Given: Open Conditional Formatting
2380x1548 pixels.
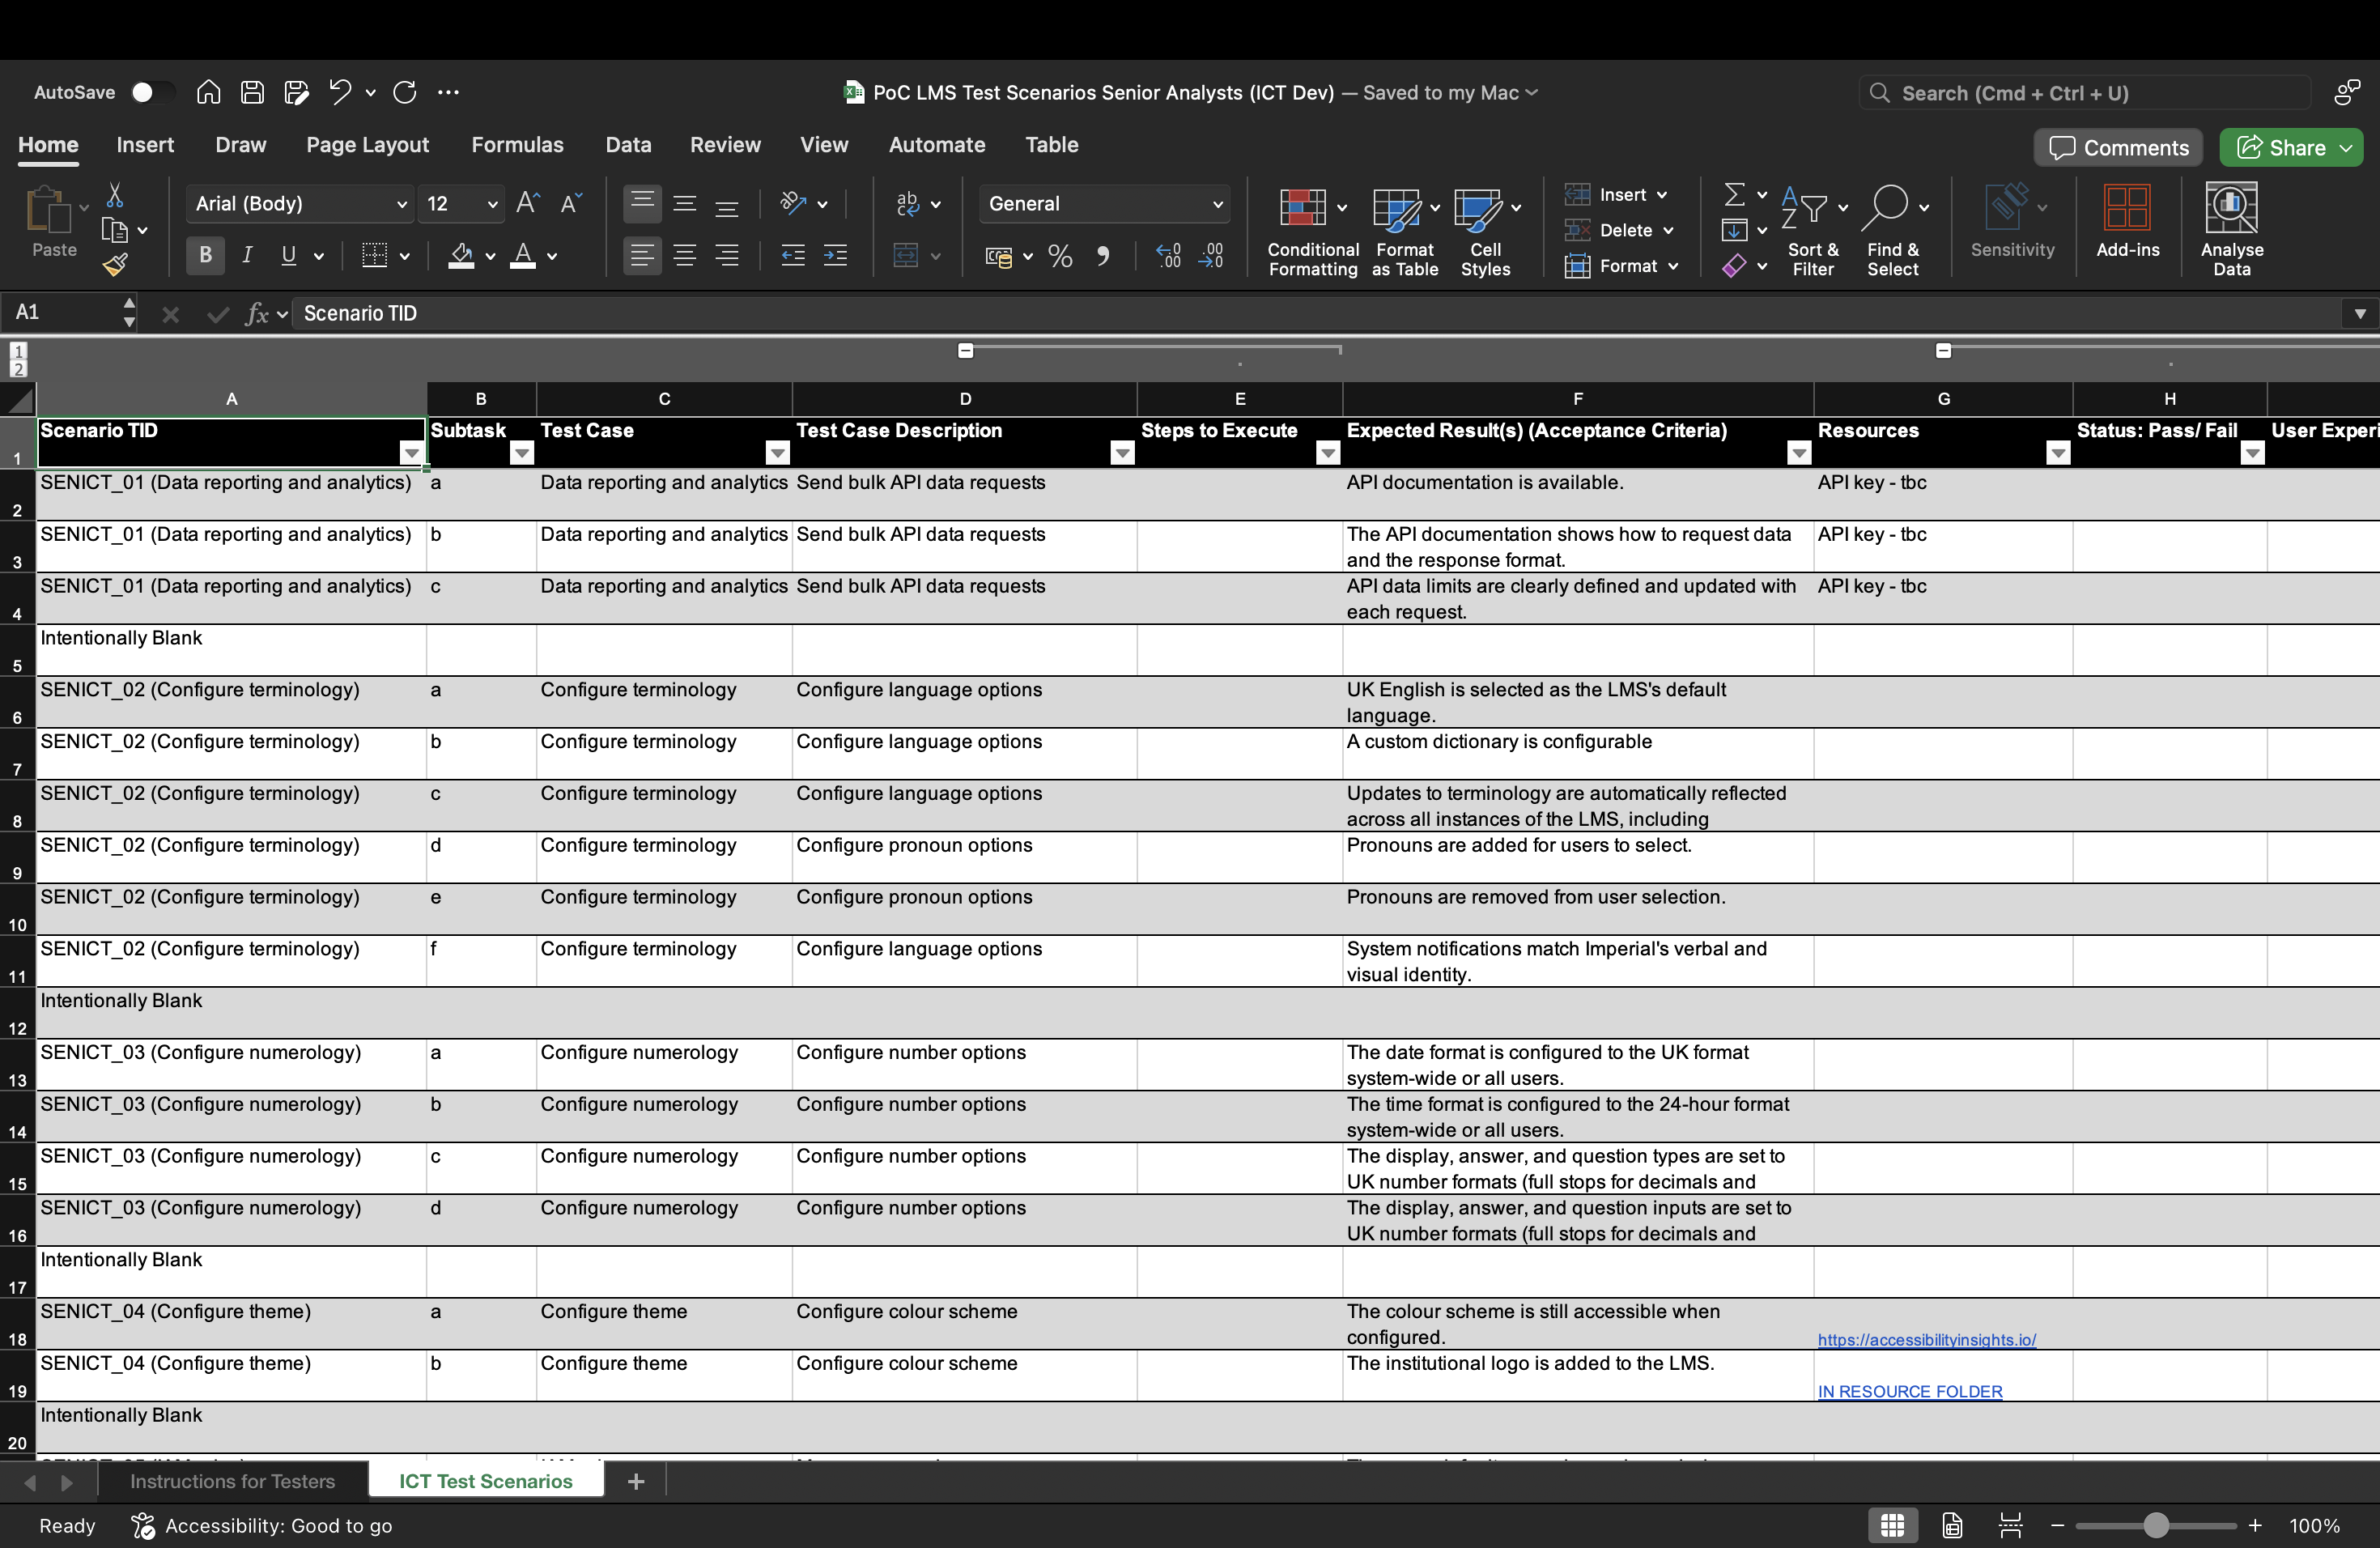Looking at the screenshot, I should [1312, 230].
